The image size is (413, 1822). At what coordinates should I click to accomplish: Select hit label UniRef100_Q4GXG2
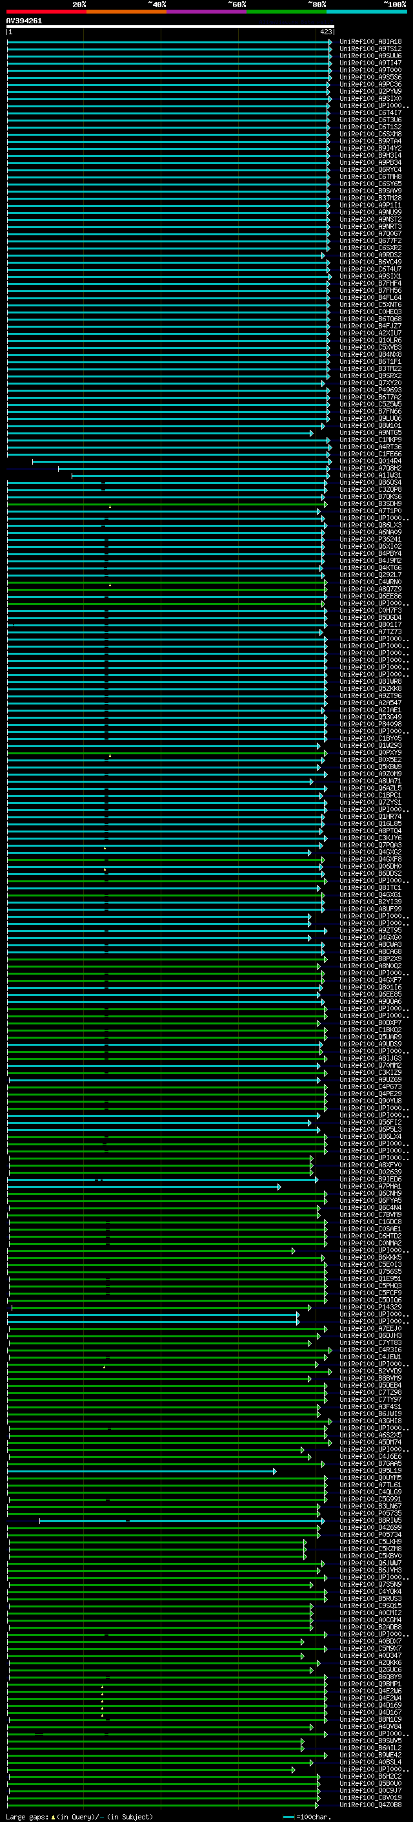click(370, 853)
